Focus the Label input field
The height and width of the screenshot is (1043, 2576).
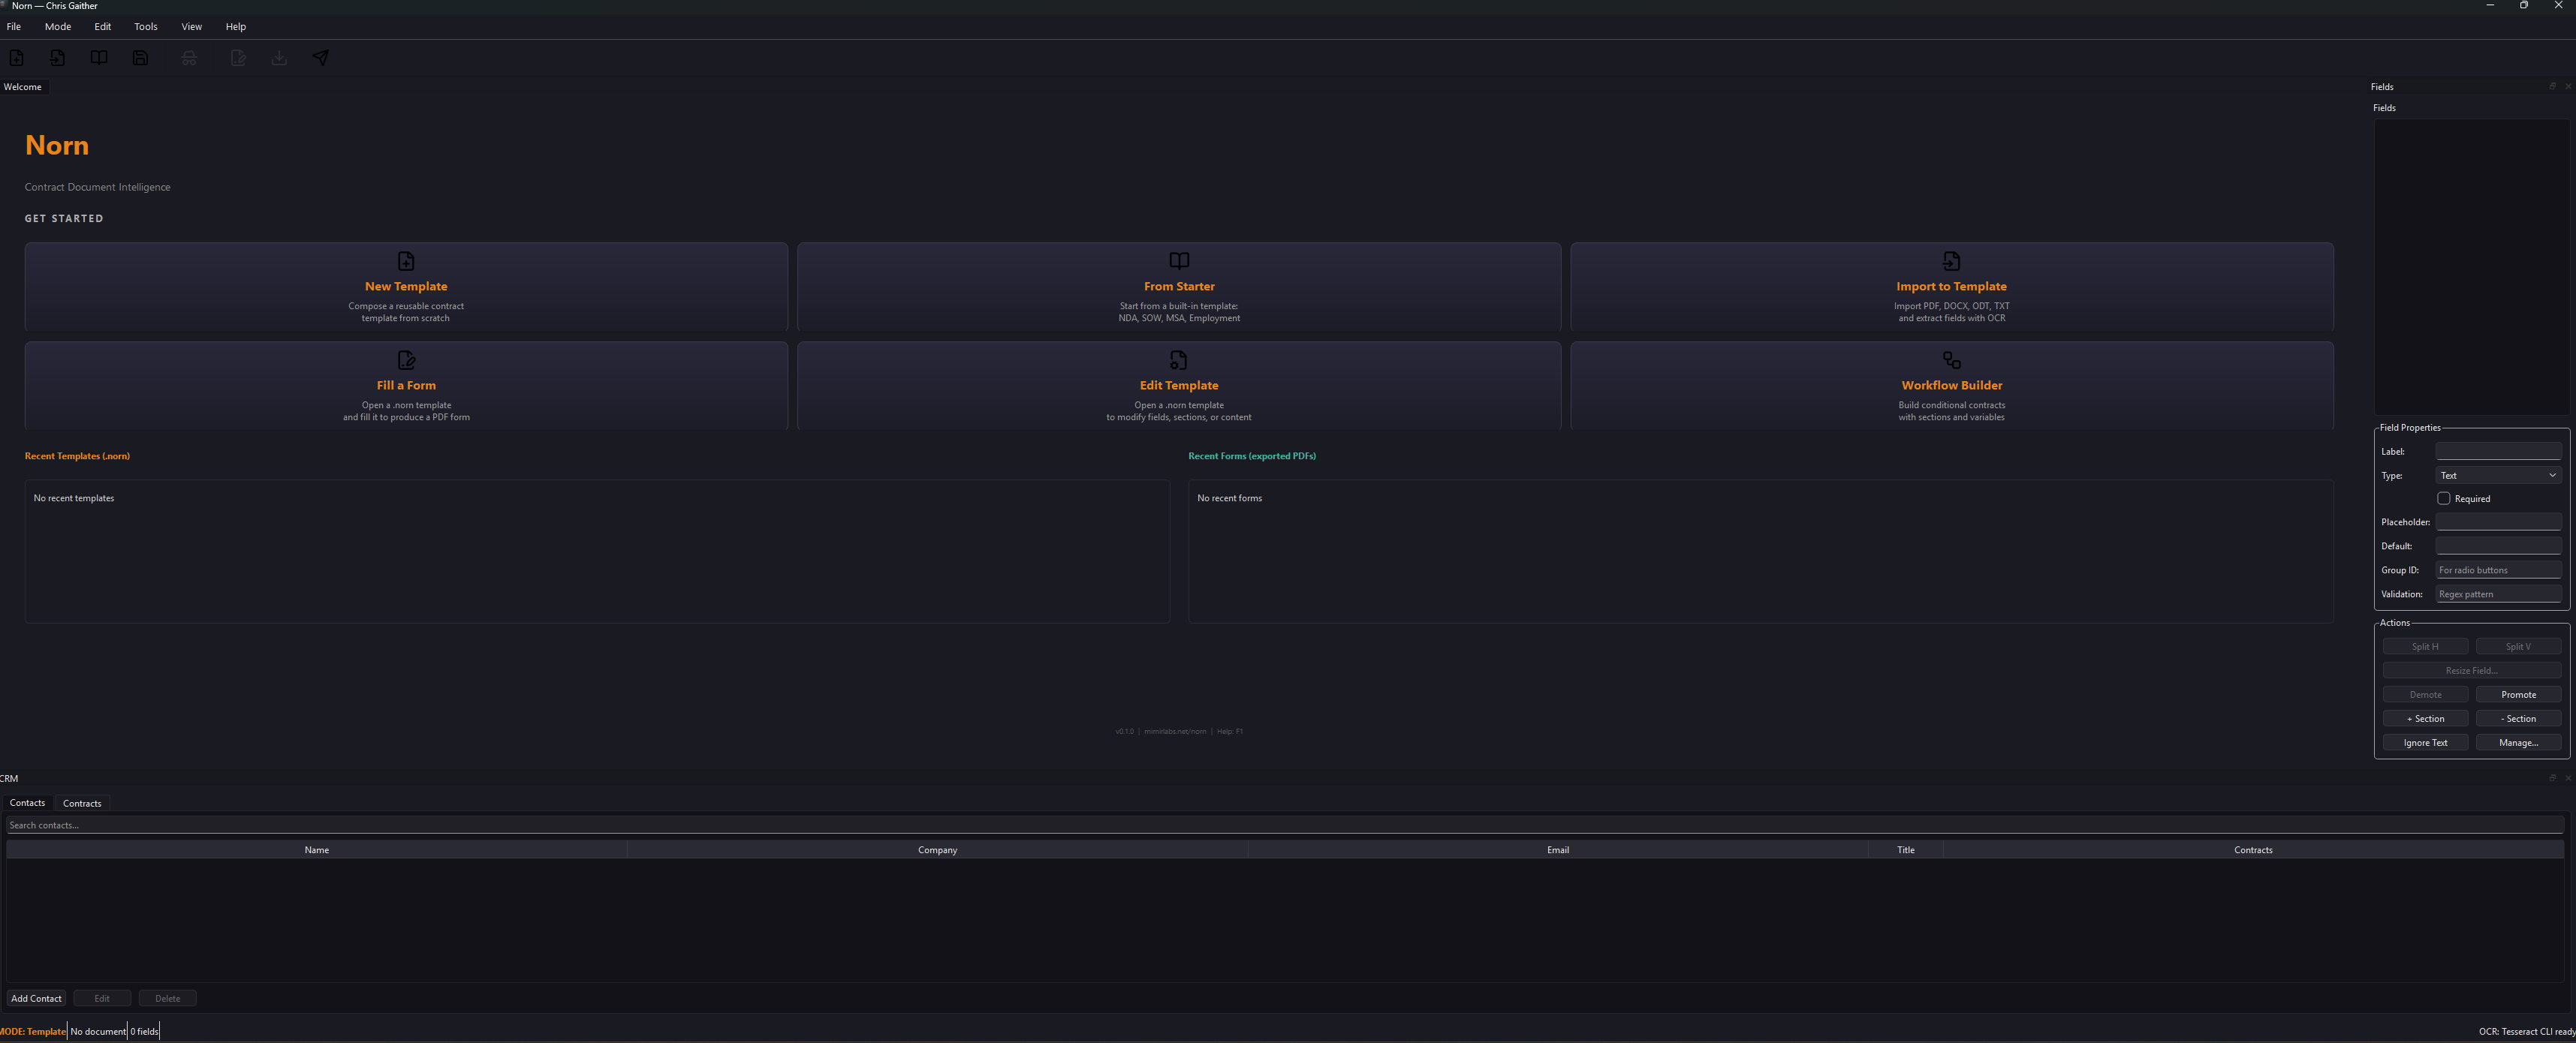click(2498, 452)
